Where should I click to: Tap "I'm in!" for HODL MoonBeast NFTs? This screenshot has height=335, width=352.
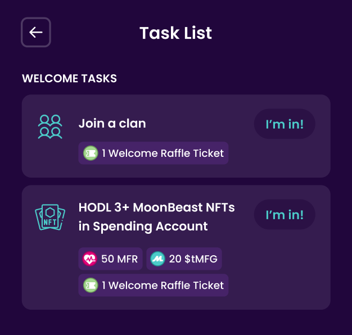pyautogui.click(x=285, y=215)
